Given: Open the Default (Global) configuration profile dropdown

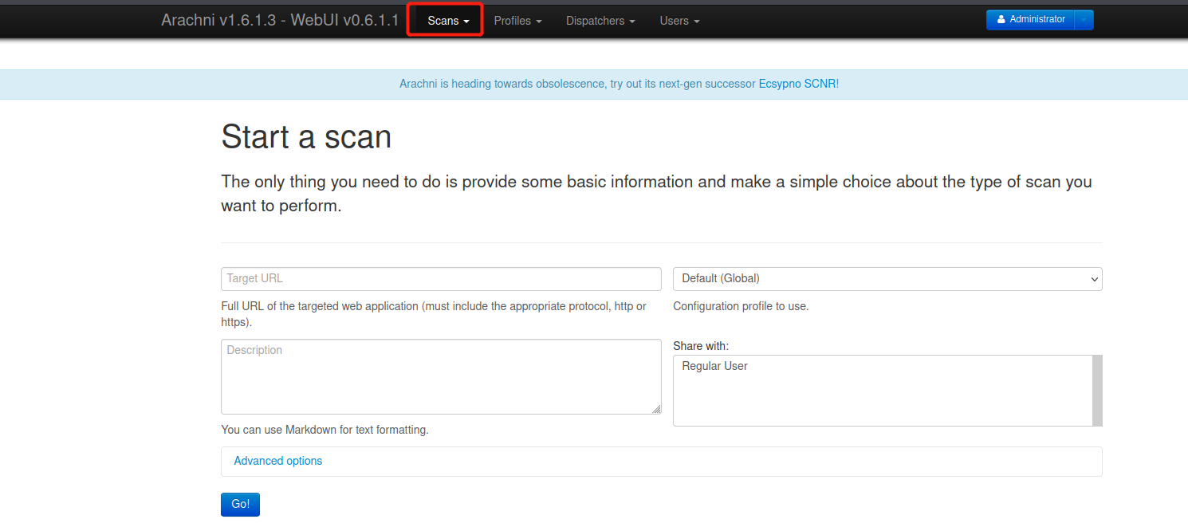Looking at the screenshot, I should [x=887, y=279].
